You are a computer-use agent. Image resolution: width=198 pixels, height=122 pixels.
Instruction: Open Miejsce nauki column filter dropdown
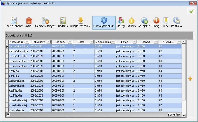click(113, 42)
